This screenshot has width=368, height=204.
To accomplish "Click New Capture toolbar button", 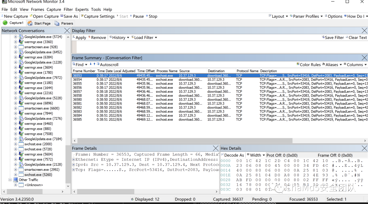I will click(15, 16).
